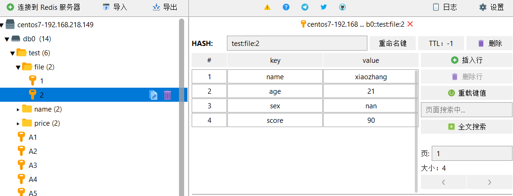The width and height of the screenshot is (513, 196).
Task: Copy key name icon on selected key 2
Action: 154,95
